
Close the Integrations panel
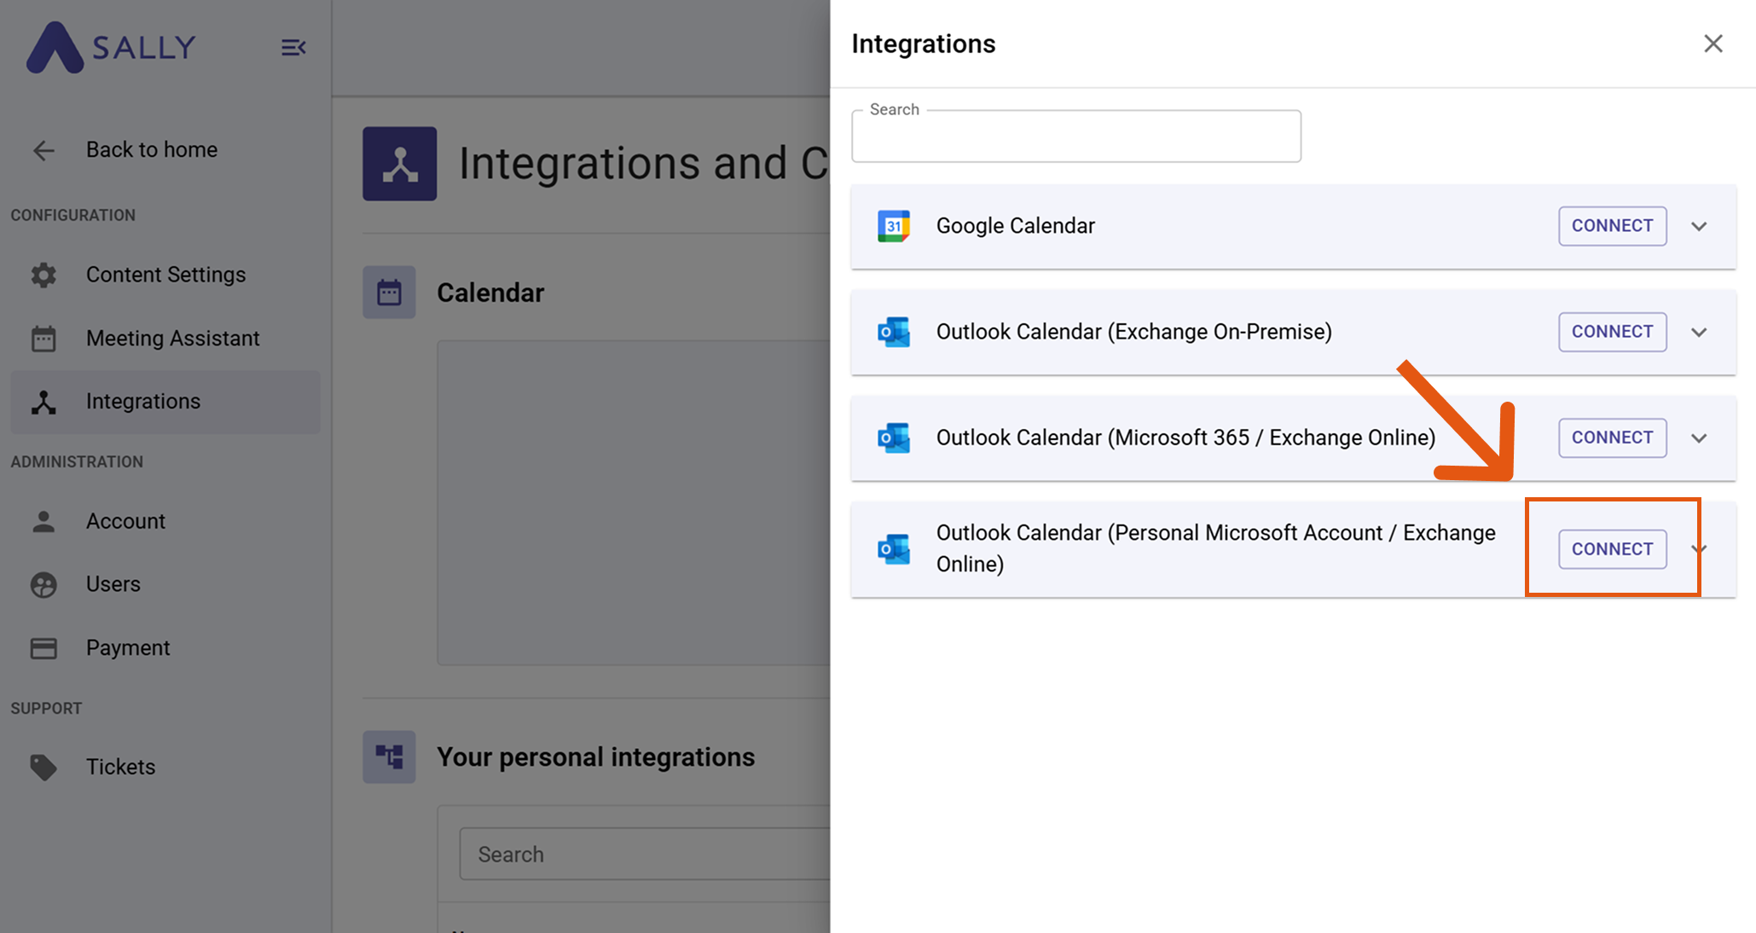point(1713,43)
